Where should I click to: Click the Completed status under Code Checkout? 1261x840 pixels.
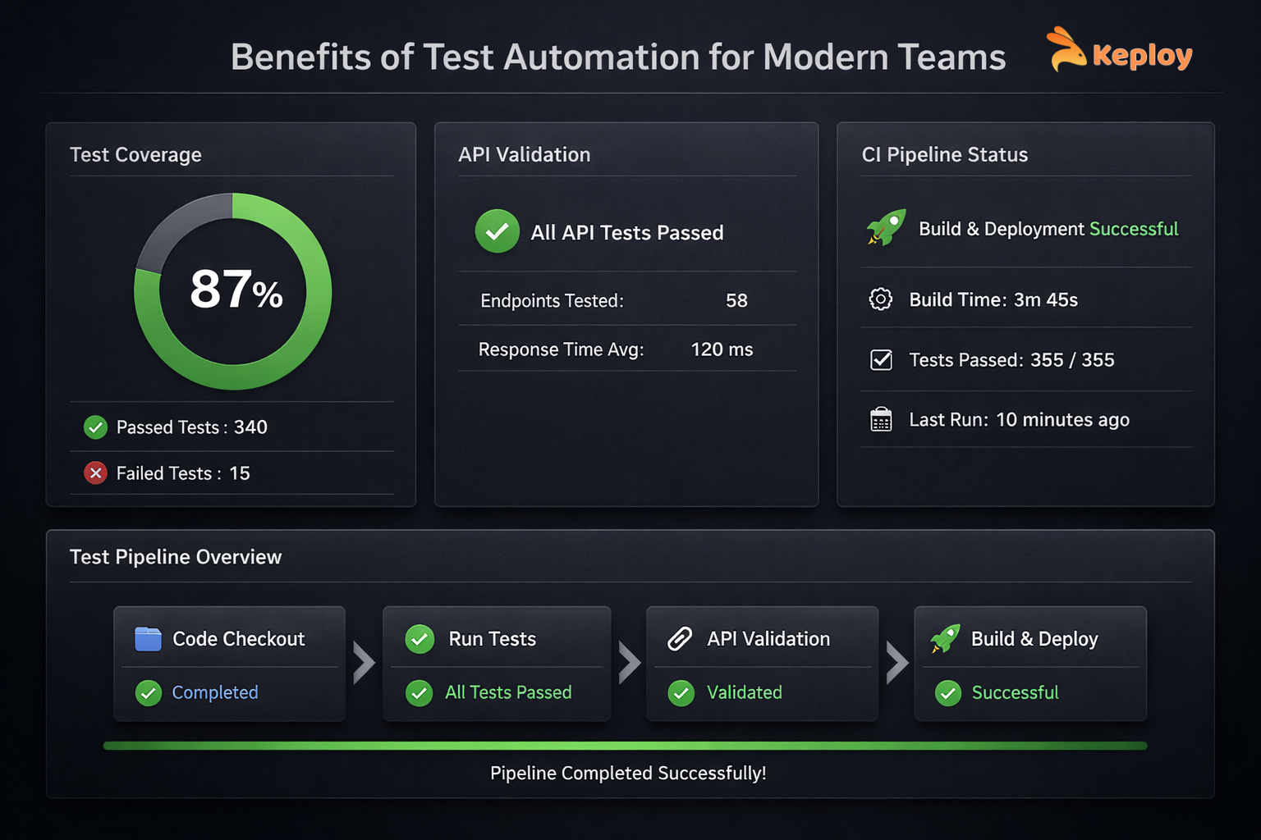[x=215, y=692]
